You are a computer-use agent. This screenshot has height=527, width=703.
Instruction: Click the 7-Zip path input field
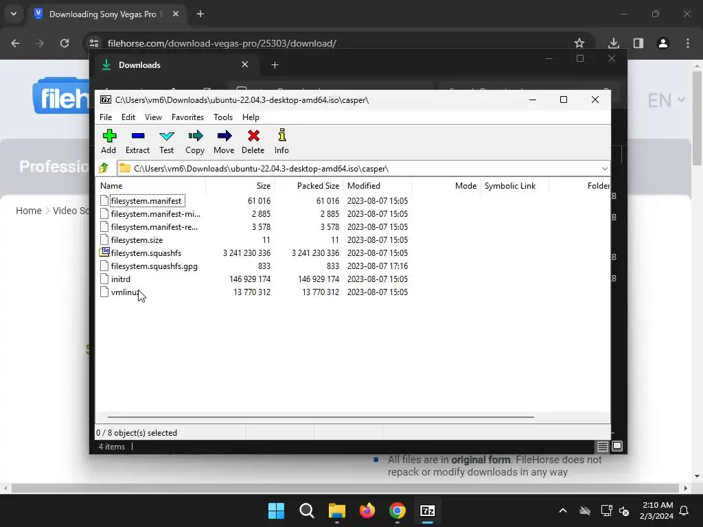[x=364, y=169]
